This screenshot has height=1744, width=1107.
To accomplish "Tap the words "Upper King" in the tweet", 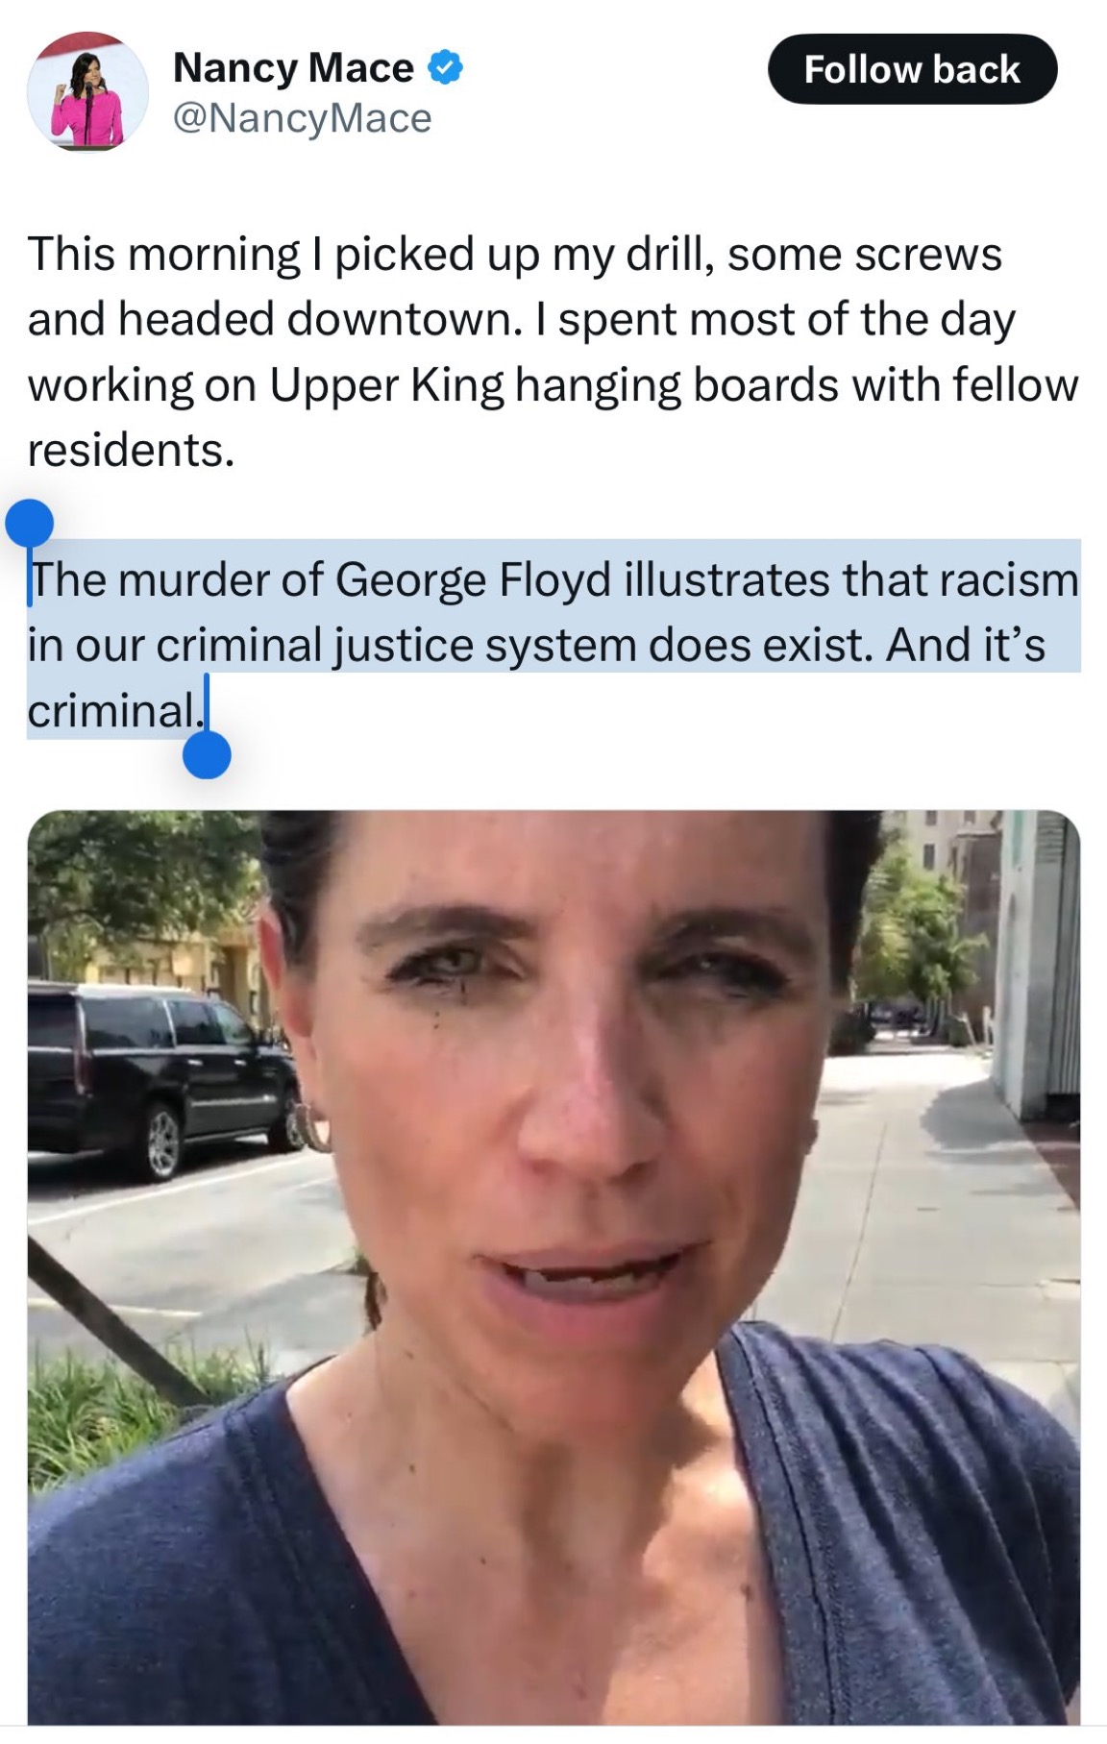I will pos(385,385).
